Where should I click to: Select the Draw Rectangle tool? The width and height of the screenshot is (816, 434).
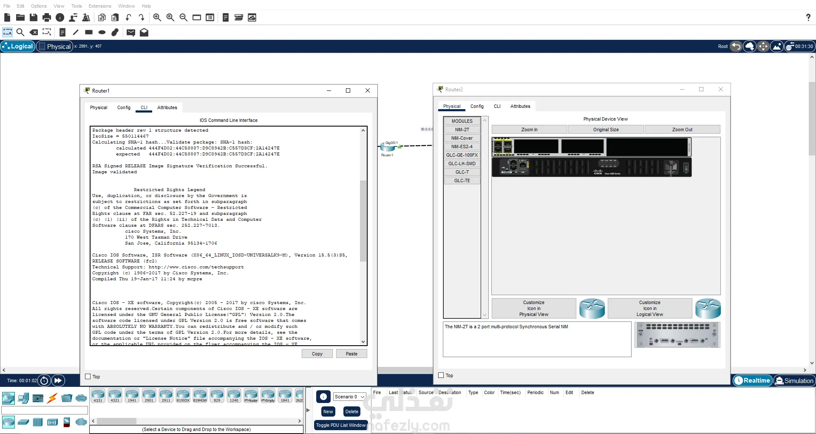click(89, 32)
